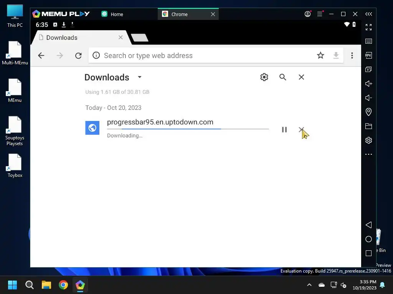The width and height of the screenshot is (393, 294).
Task: Click the site information icon
Action: (x=96, y=55)
